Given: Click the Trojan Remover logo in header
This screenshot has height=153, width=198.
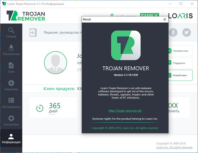Looking at the screenshot, I should (26, 16).
